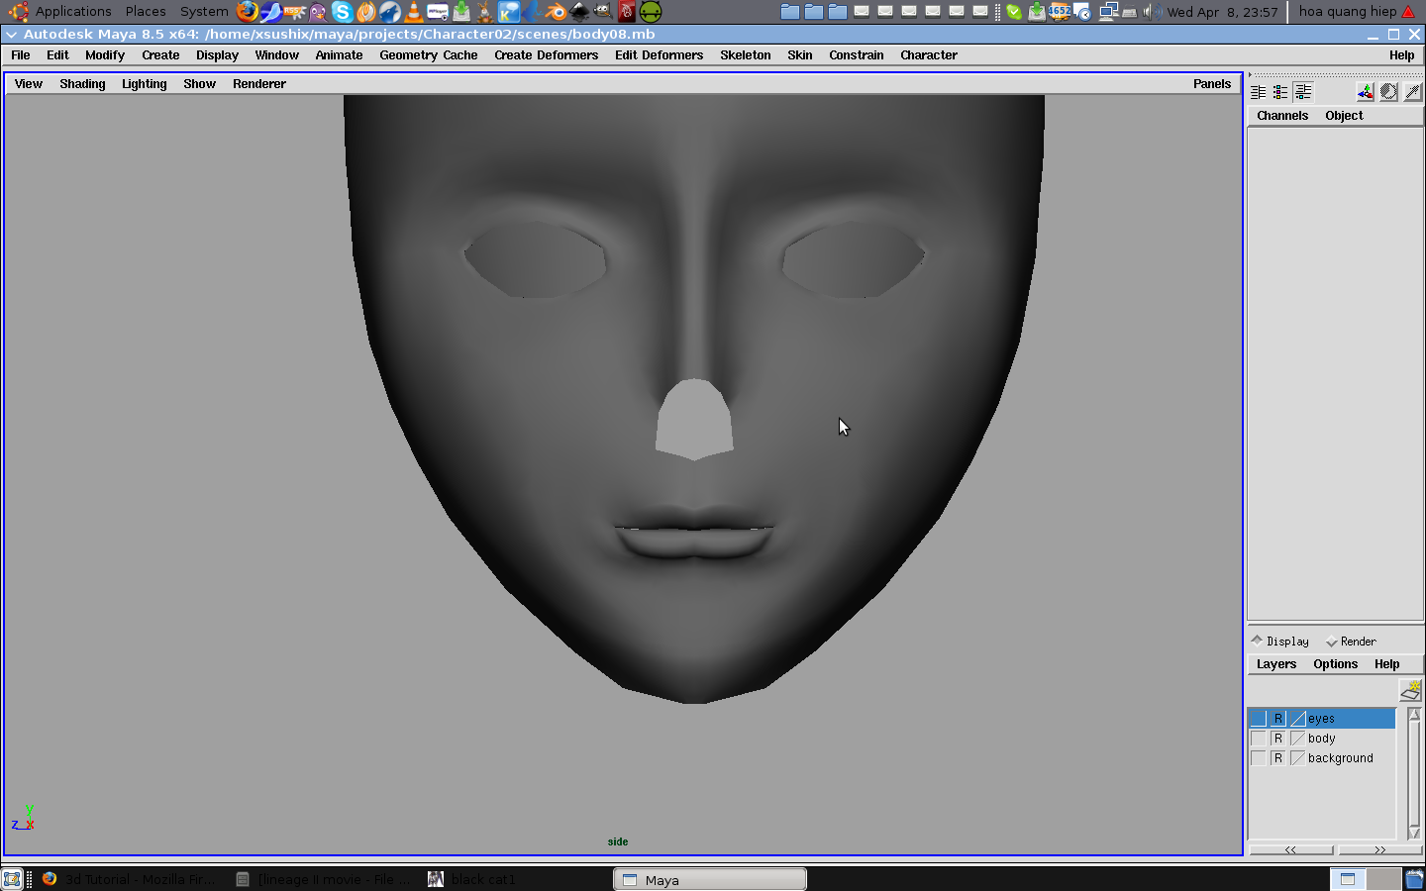Click the first channel box layout icon

1258,92
